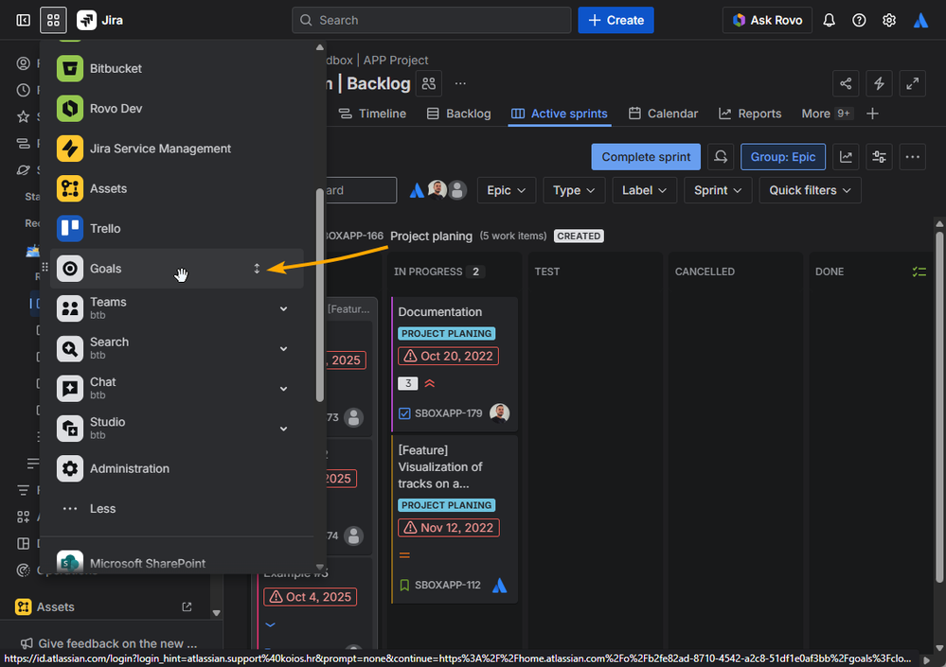This screenshot has width=946, height=667.
Task: Click the DONE column checklist icon
Action: (919, 272)
